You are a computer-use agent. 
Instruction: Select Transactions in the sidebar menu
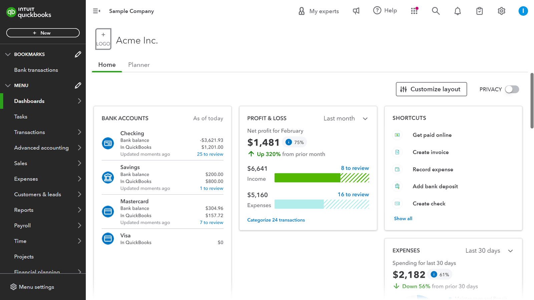click(29, 132)
